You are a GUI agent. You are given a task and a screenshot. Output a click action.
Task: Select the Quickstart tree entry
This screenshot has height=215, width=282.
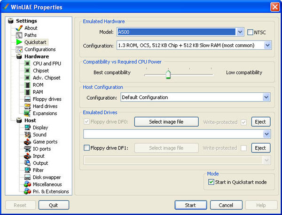point(35,42)
